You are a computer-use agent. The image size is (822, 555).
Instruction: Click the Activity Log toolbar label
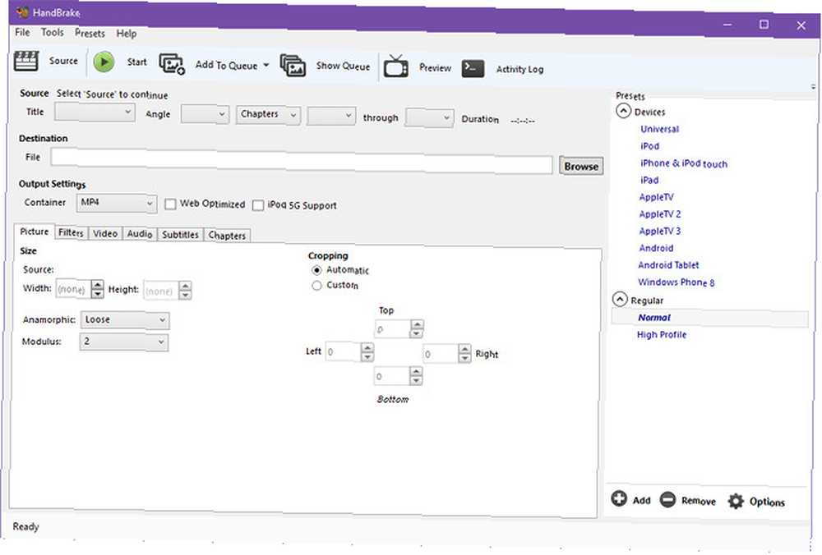pos(520,69)
